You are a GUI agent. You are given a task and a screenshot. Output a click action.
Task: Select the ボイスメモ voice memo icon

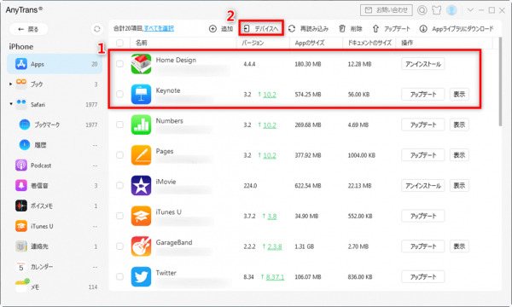(x=21, y=206)
